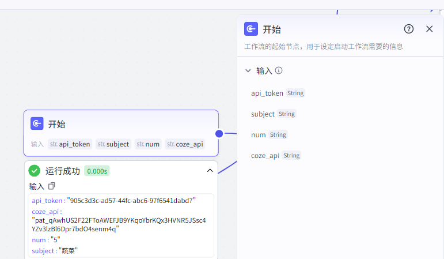Click the 开始 node output port dot

[219, 134]
